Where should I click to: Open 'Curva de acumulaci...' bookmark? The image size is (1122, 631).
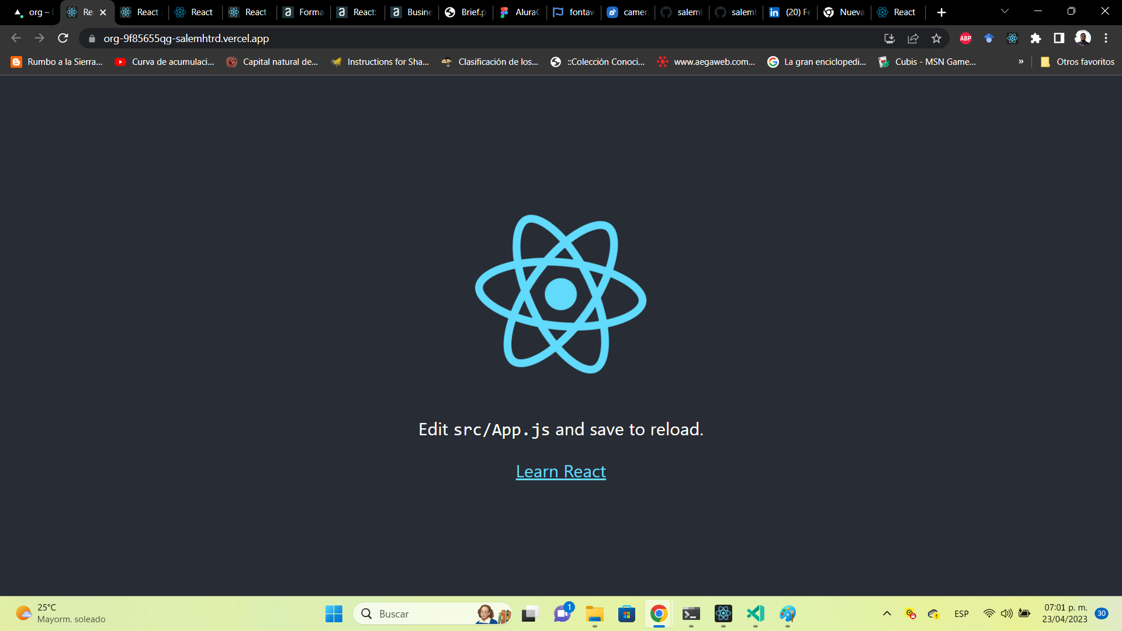click(165, 62)
